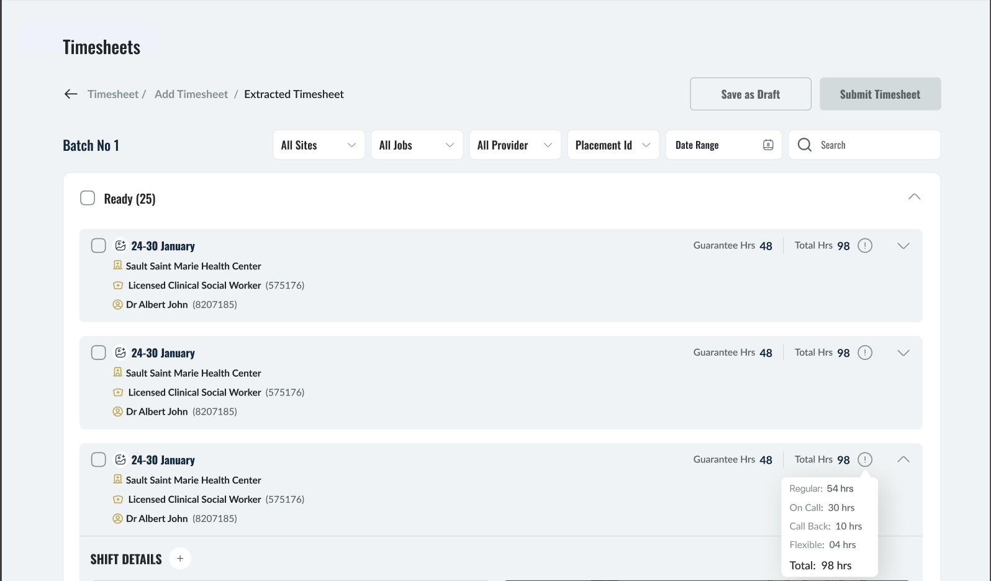Click the smiley calendar icon on the second 24-30 January card
Screen dimensions: 991x581
point(120,353)
